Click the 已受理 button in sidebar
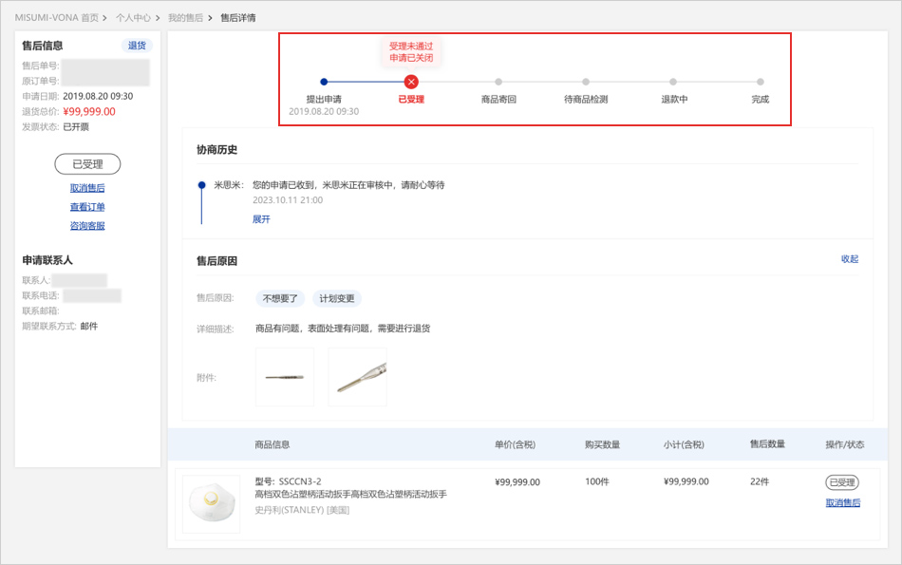902x565 pixels. click(87, 164)
